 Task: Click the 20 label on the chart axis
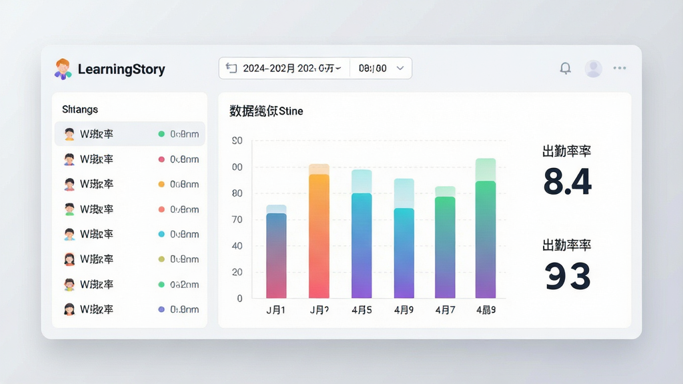(237, 272)
